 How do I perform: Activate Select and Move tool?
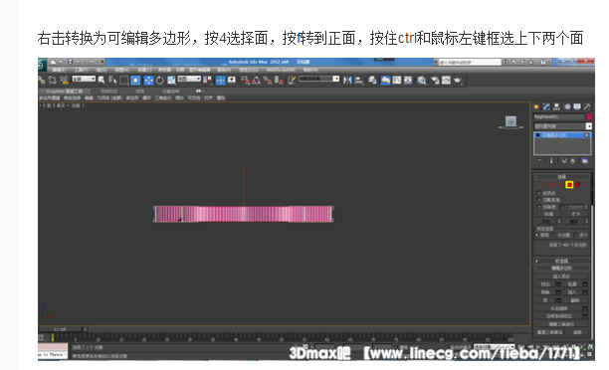[148, 81]
